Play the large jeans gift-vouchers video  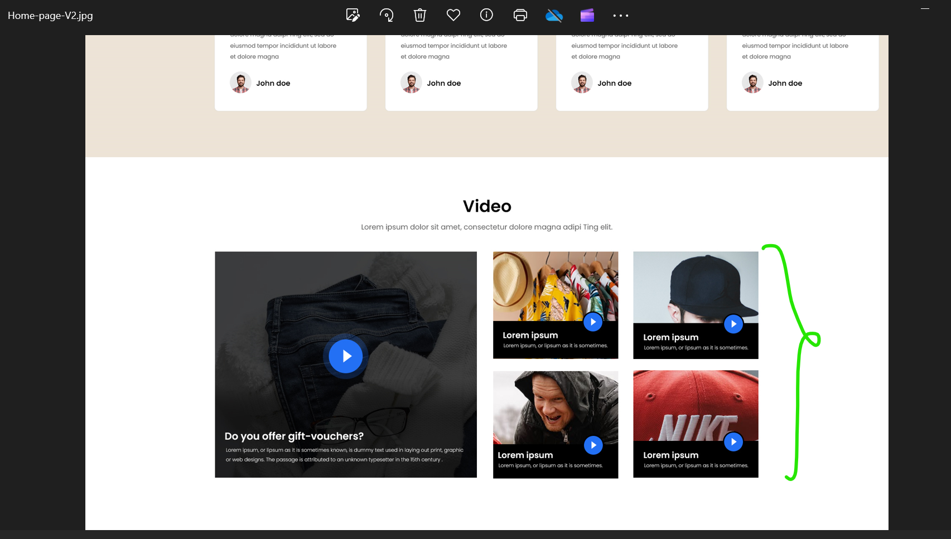[x=346, y=356]
